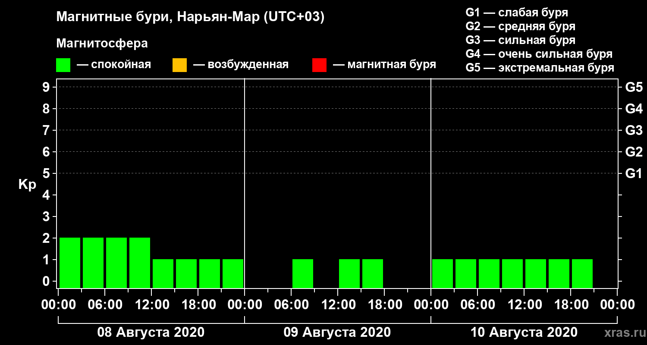This screenshot has width=647, height=345.
Task: Click the '06:00' time label for 10 Августа
Action: click(477, 304)
